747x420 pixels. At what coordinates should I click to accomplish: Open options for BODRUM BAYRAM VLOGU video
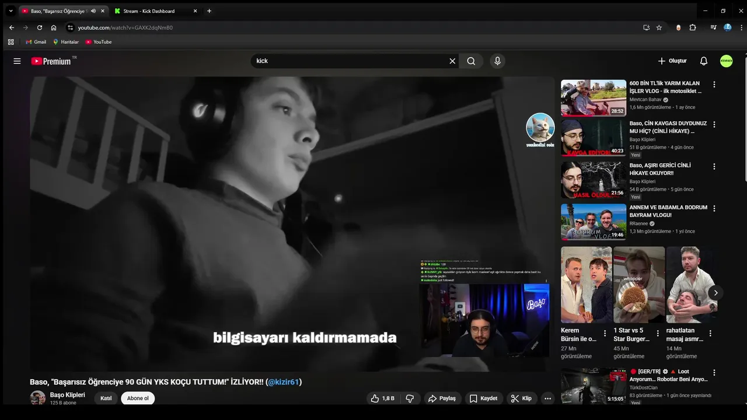coord(714,208)
